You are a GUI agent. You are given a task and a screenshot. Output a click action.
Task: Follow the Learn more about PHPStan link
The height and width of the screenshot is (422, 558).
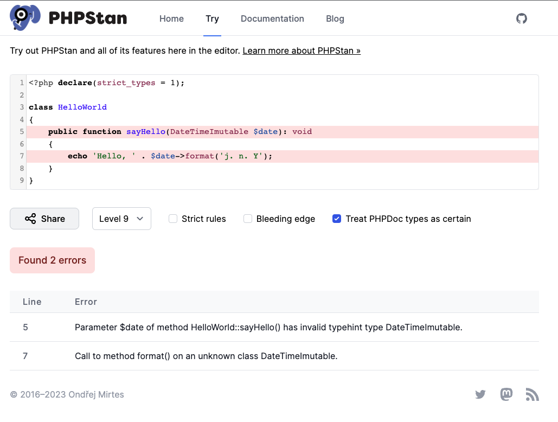(x=302, y=50)
